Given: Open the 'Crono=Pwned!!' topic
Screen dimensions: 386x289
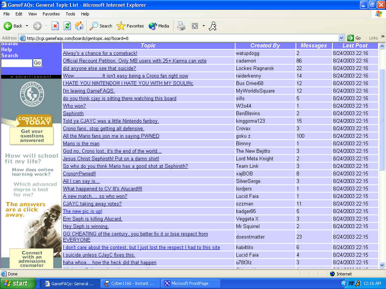Looking at the screenshot, I should point(79,174).
